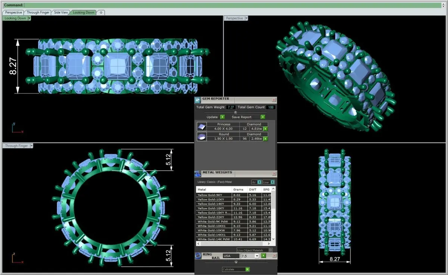This screenshot has width=448, height=275.
Task: Switch to the Through Finger tab
Action: (38, 12)
